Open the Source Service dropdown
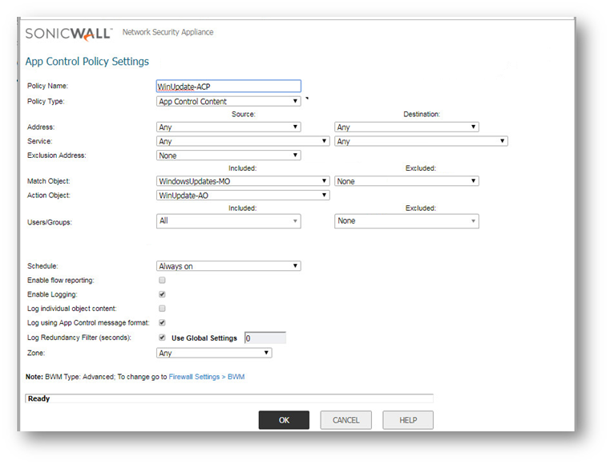This screenshot has height=465, width=610. coord(243,141)
